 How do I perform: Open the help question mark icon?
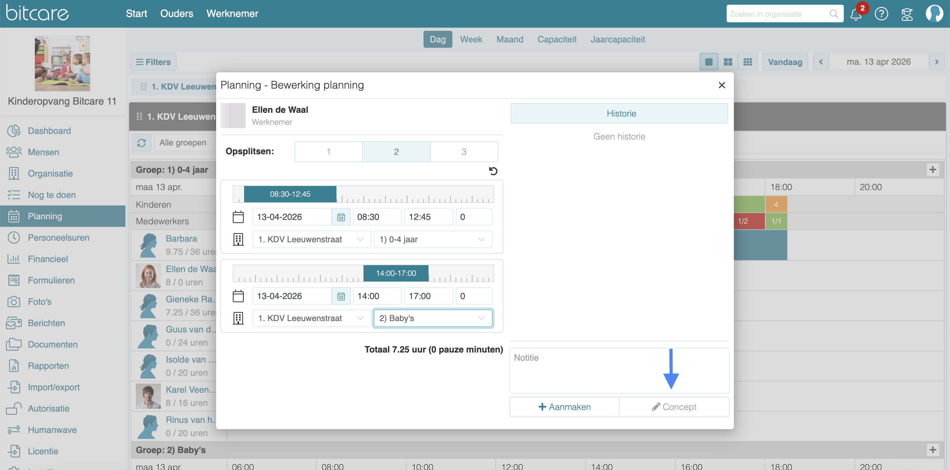(881, 14)
